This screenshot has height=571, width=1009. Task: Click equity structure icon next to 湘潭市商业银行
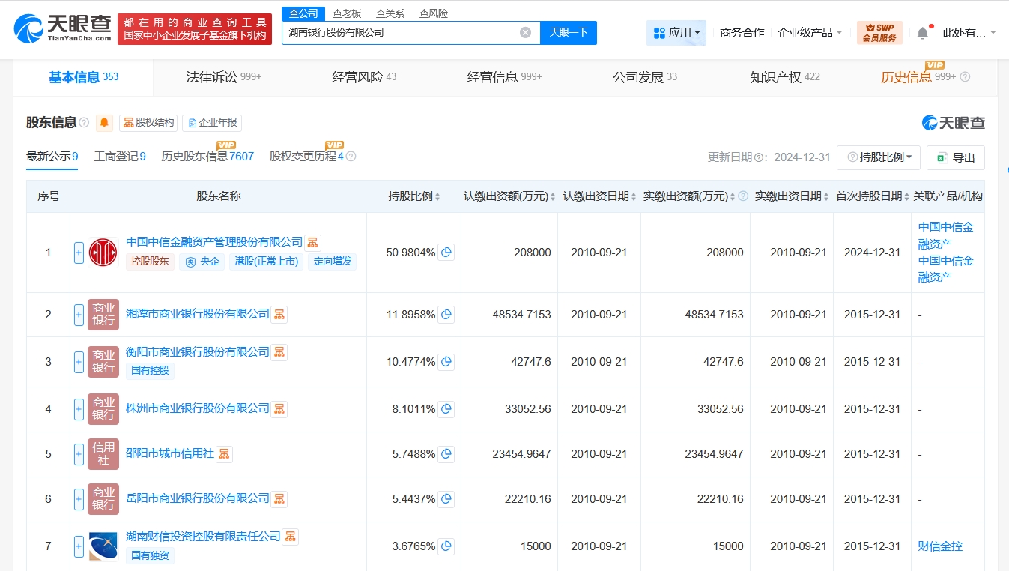(x=279, y=315)
